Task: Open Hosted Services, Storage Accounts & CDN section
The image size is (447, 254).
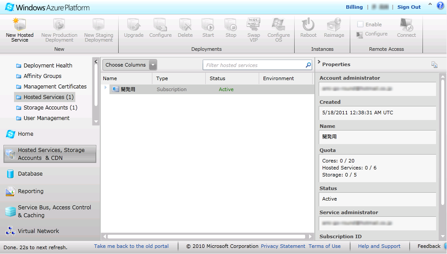Action: (x=50, y=154)
